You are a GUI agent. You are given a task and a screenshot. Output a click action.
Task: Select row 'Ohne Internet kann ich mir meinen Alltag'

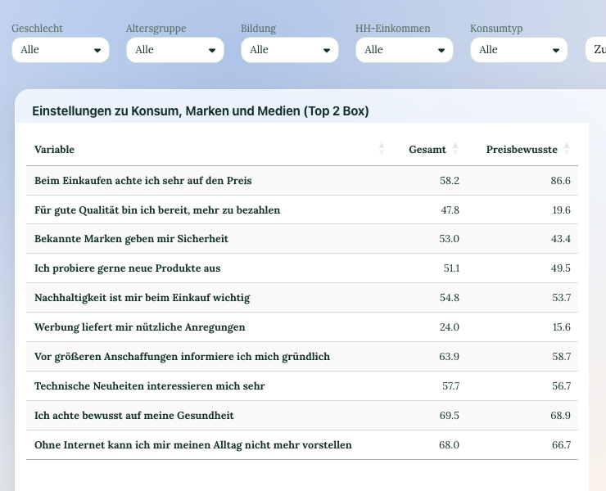pos(302,445)
